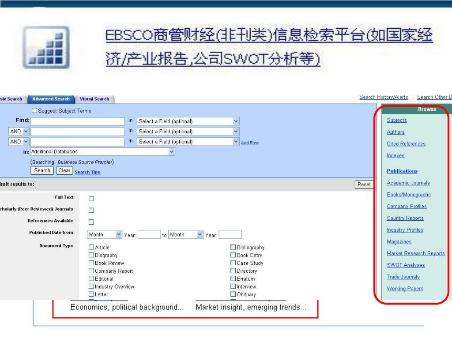Image resolution: width=452 pixels, height=339 pixels.
Task: Open the to Month dropdown
Action: tap(186, 235)
